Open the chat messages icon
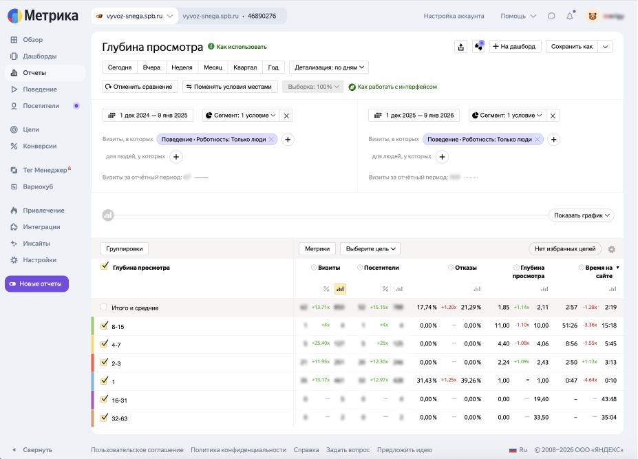 (551, 16)
